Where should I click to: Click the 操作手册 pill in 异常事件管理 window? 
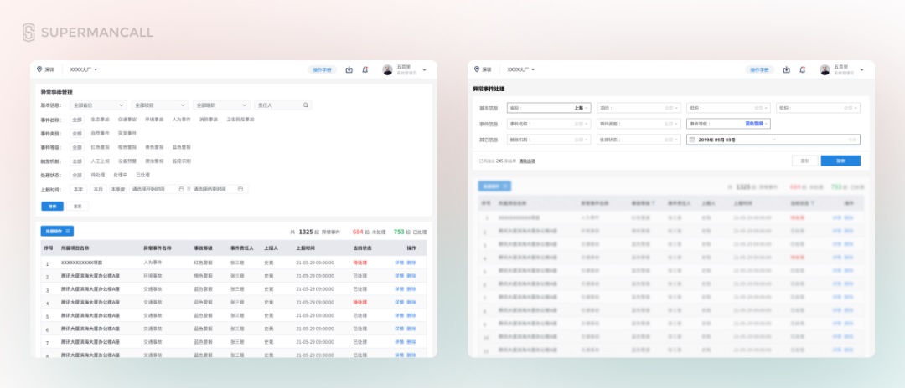(x=322, y=69)
